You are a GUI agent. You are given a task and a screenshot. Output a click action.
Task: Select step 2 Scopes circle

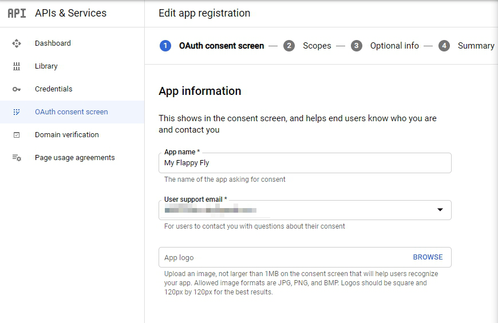(289, 46)
